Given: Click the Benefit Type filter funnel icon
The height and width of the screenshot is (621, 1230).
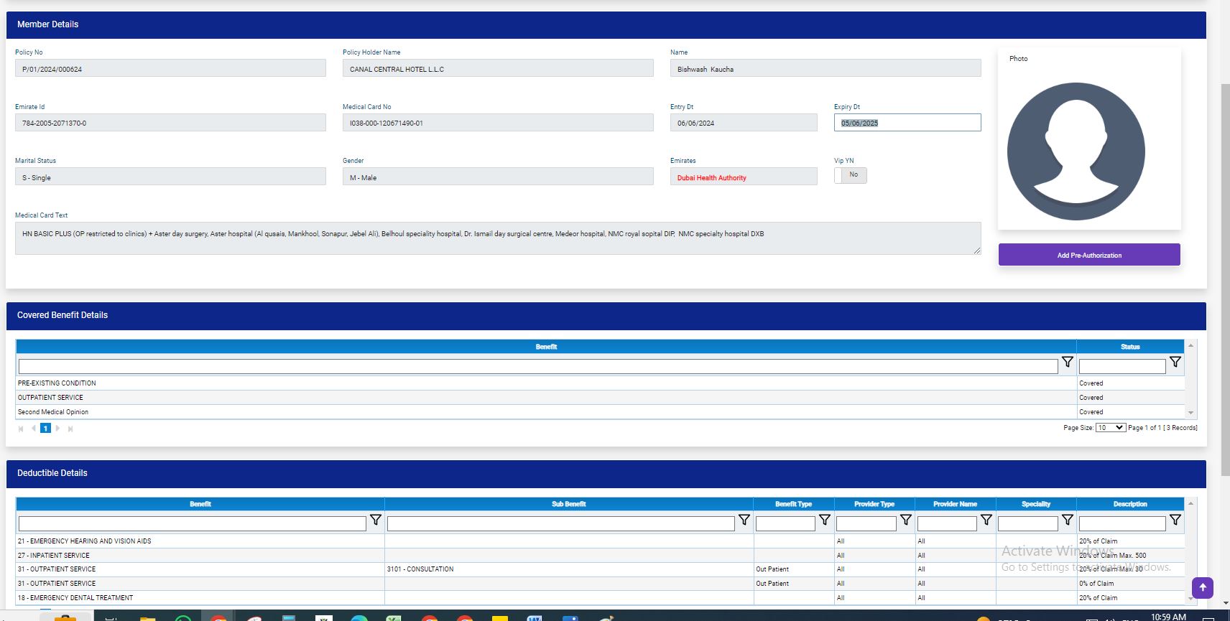Looking at the screenshot, I should [x=824, y=520].
